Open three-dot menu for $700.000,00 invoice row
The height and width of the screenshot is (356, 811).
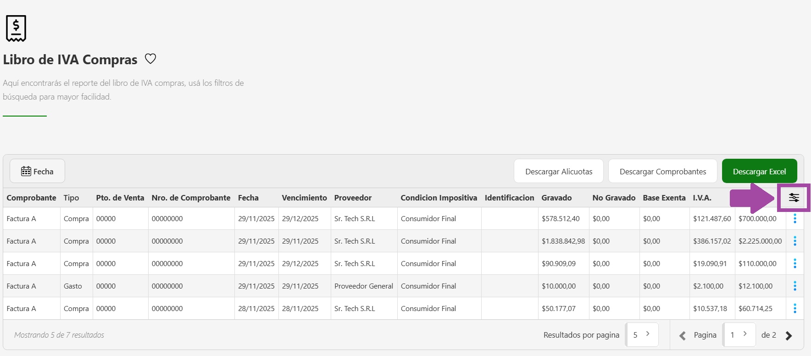[x=794, y=219]
